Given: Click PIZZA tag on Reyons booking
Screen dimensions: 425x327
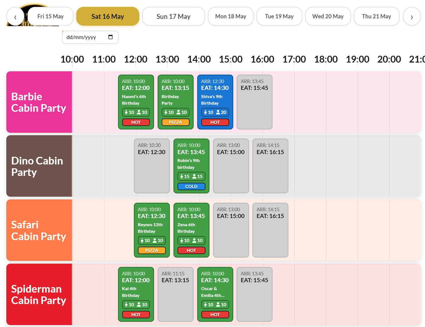Looking at the screenshot, I should pyautogui.click(x=152, y=250).
